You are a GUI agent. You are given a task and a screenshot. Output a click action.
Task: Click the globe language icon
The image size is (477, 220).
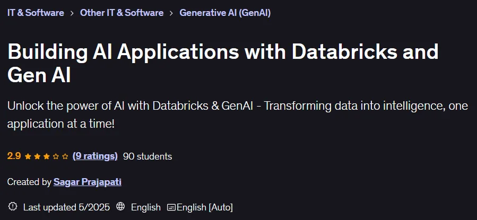point(120,207)
